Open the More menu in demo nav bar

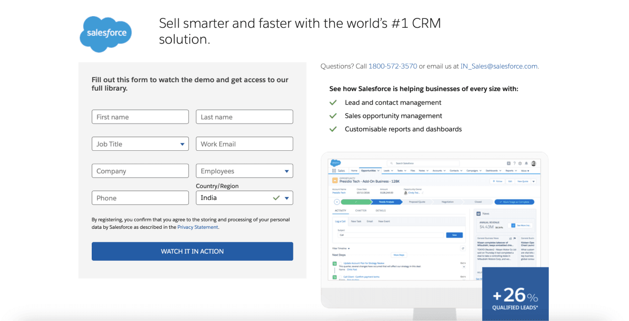(x=525, y=171)
